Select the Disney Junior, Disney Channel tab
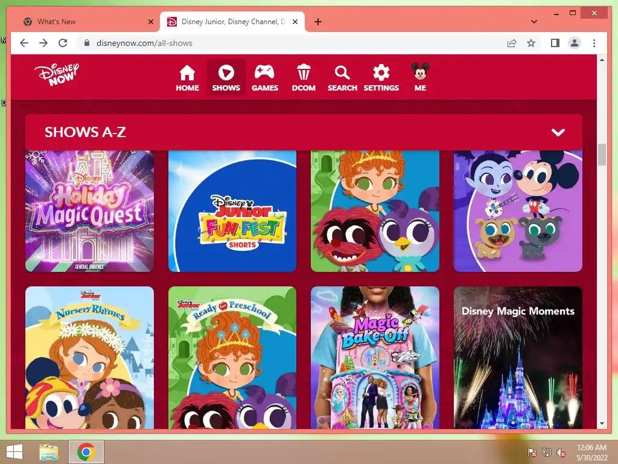Screen dimensions: 618x464 pyautogui.click(x=232, y=22)
